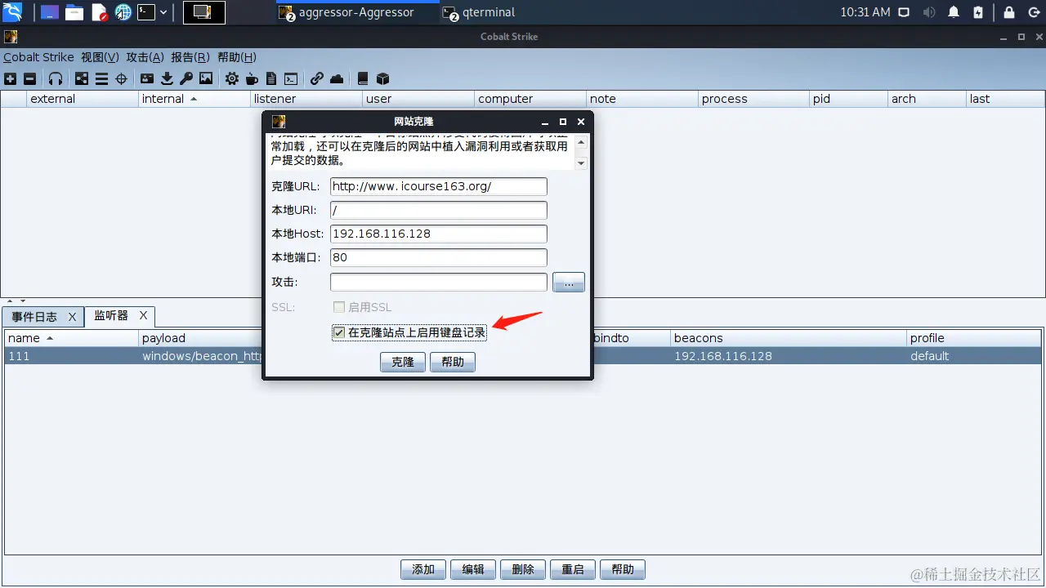Open the 帮助(H) menu

pos(237,57)
